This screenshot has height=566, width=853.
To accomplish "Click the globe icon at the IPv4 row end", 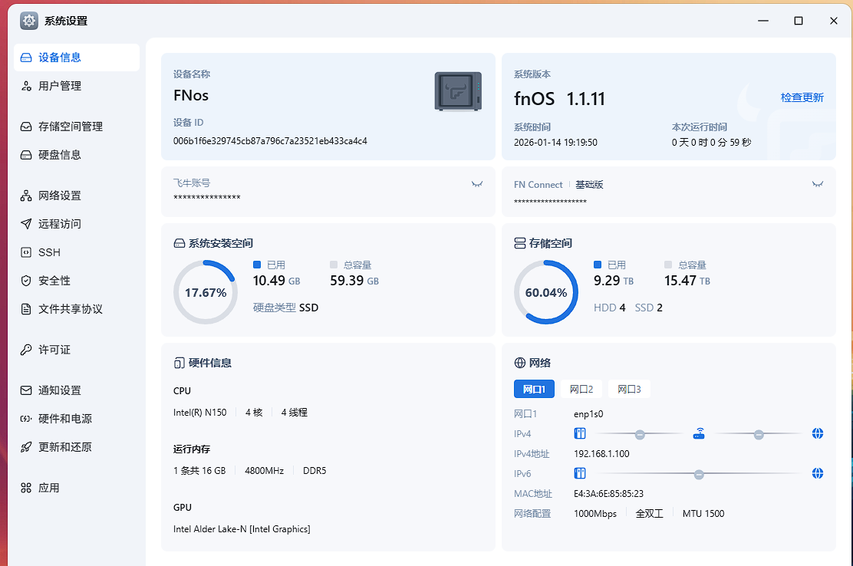I will click(818, 434).
